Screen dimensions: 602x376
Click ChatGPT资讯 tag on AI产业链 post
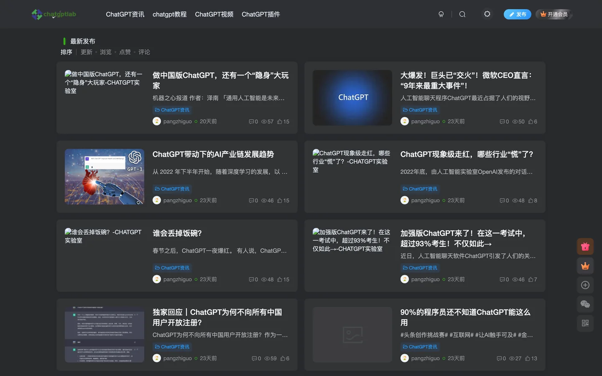click(172, 189)
